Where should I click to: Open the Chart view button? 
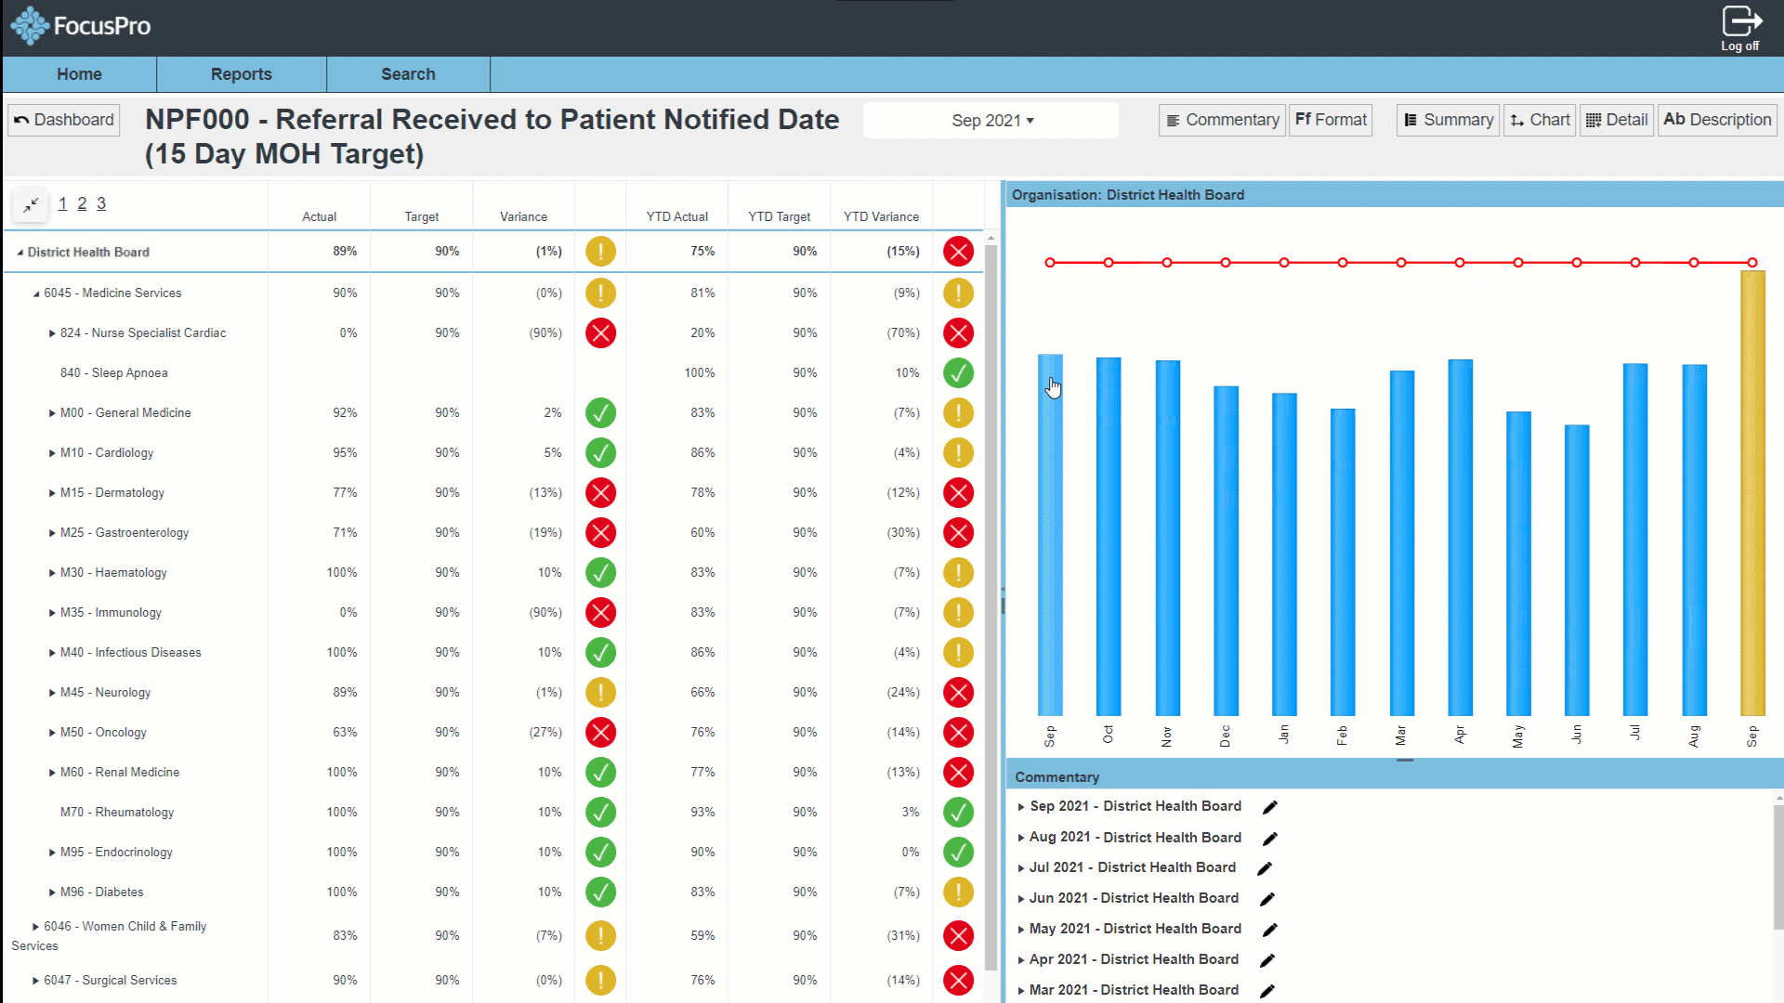pyautogui.click(x=1540, y=120)
